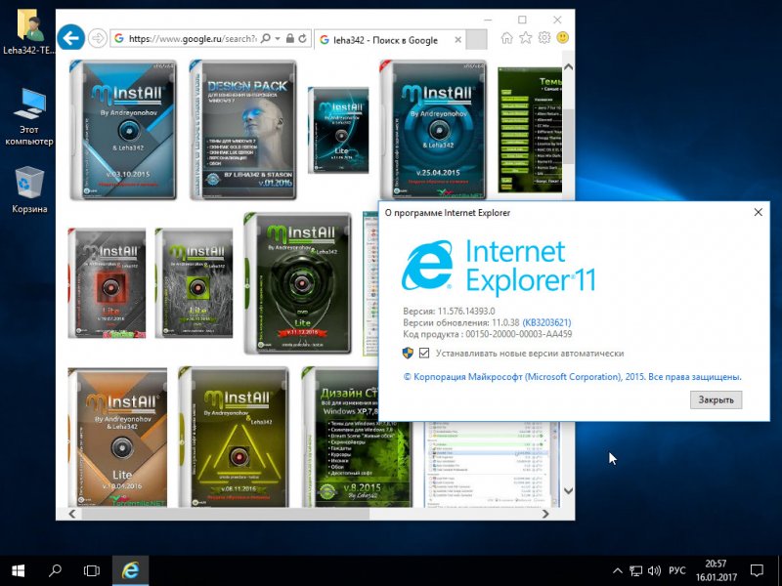Click the google.ru address field
The image size is (782, 586).
pos(192,38)
